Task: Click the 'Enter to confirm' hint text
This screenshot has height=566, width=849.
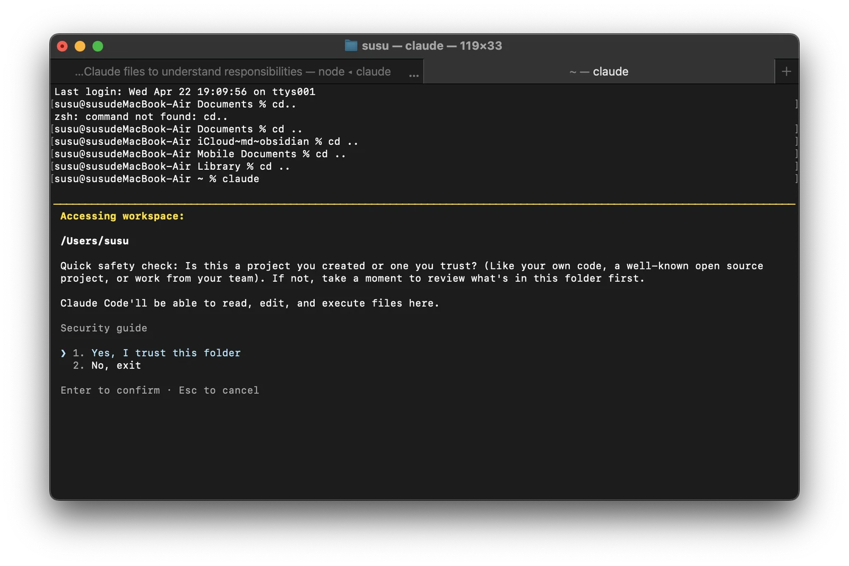Action: [x=110, y=390]
